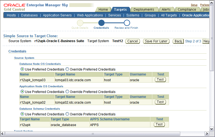215x137 pixels.
Task: Click the oracle_database target type cell
Action: pyautogui.click(x=70, y=125)
